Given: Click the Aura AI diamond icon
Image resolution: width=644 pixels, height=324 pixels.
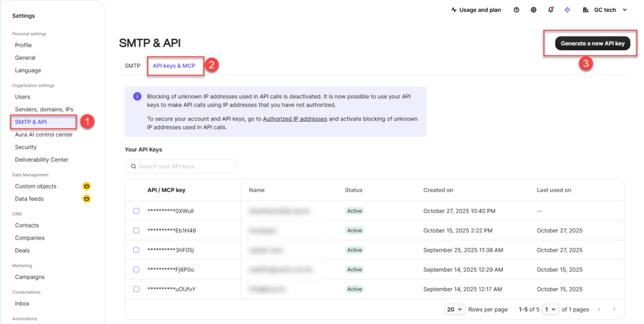Looking at the screenshot, I should pyautogui.click(x=567, y=10).
